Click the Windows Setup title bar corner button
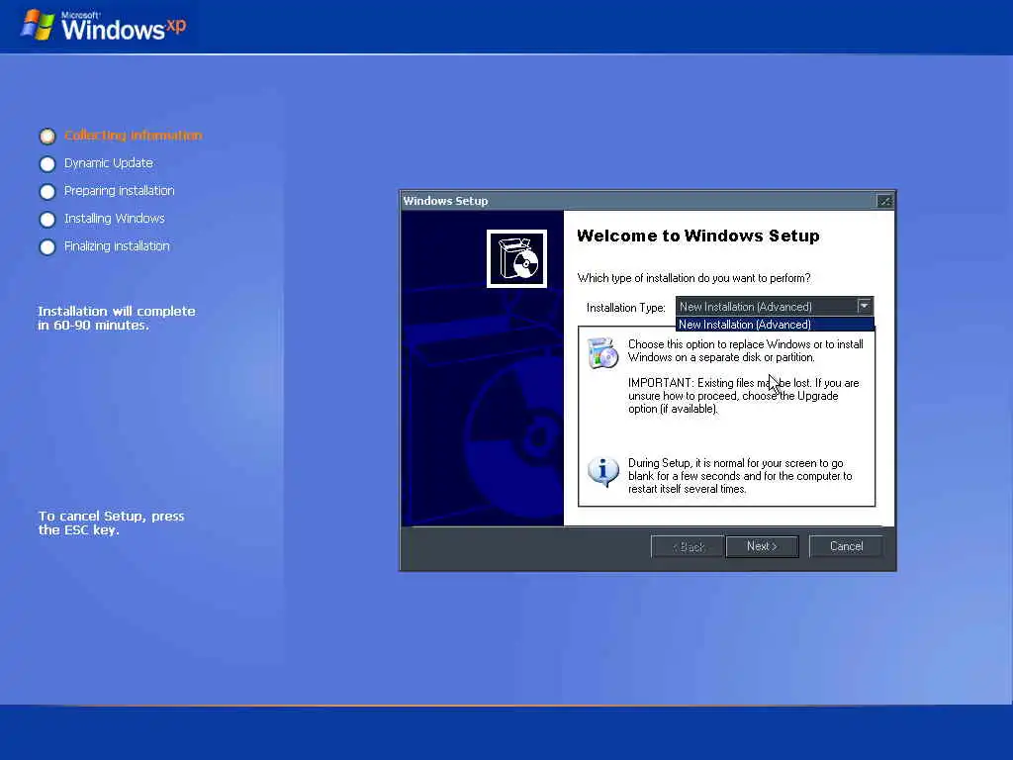Viewport: 1013px width, 760px height. tap(884, 201)
